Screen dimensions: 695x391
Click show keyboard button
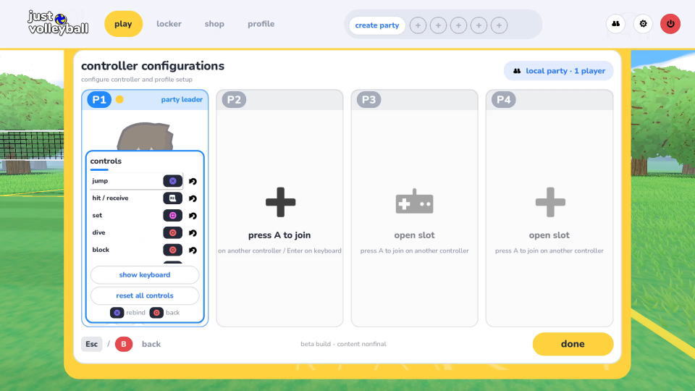coord(145,275)
